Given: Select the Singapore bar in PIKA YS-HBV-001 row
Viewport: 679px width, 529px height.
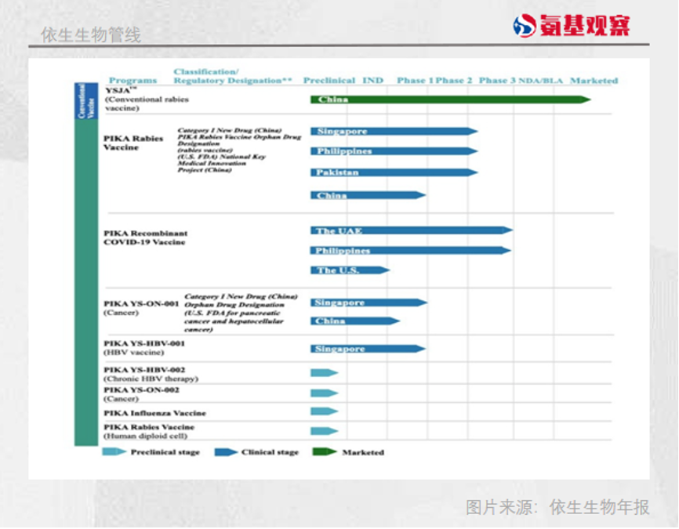Looking at the screenshot, I should (368, 349).
